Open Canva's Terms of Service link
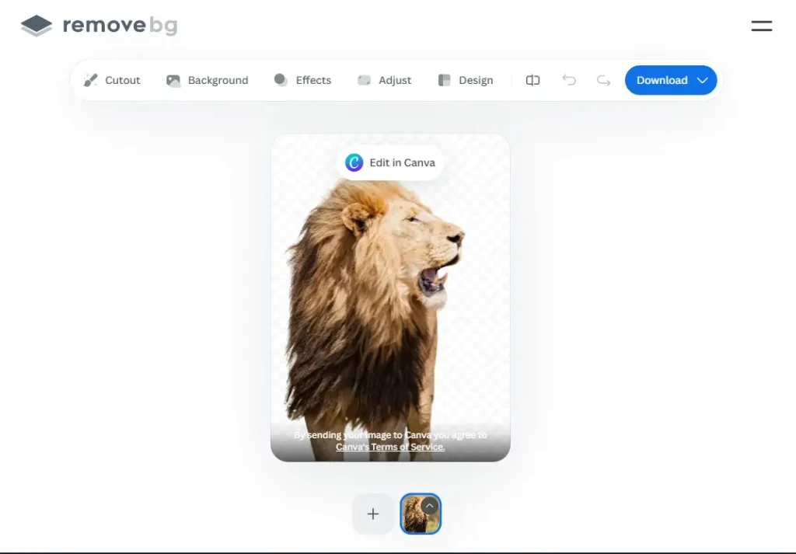Screen dimensions: 796x554 pos(390,447)
